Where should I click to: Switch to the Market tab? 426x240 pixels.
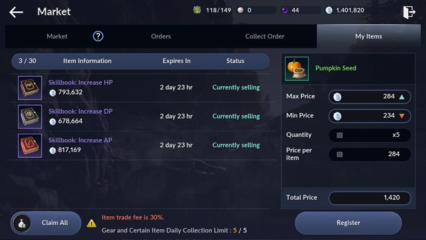pyautogui.click(x=57, y=36)
